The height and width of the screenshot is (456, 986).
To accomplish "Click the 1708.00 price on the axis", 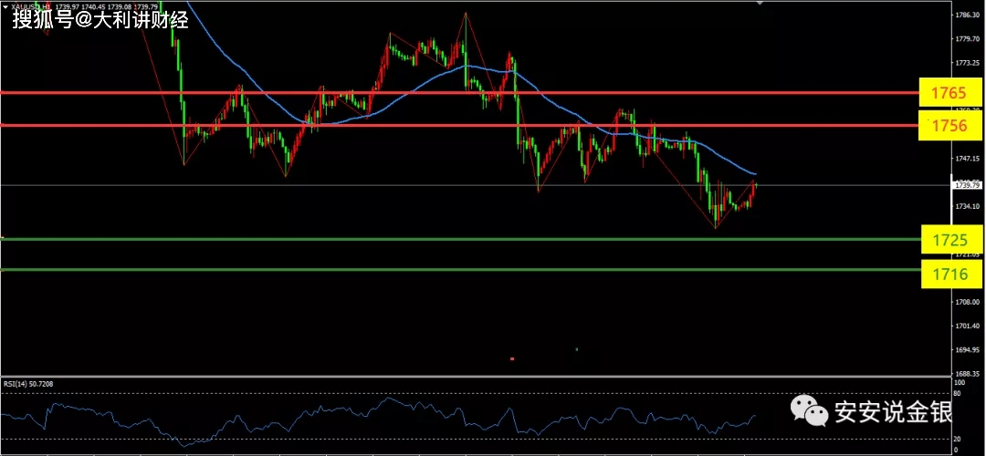I will pos(966,302).
